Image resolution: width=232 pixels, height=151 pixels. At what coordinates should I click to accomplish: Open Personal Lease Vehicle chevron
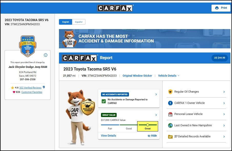click(x=224, y=114)
